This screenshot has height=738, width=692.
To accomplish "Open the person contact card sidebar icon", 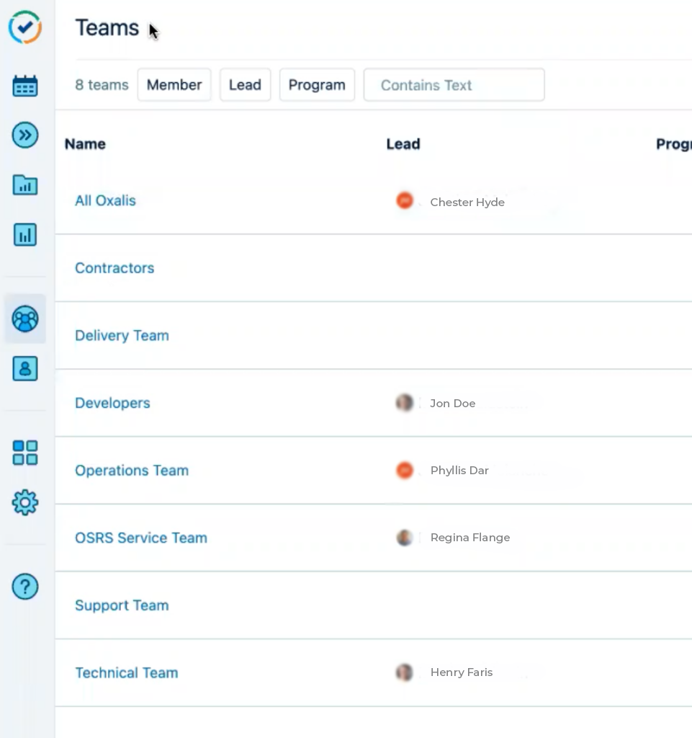I will pyautogui.click(x=25, y=368).
